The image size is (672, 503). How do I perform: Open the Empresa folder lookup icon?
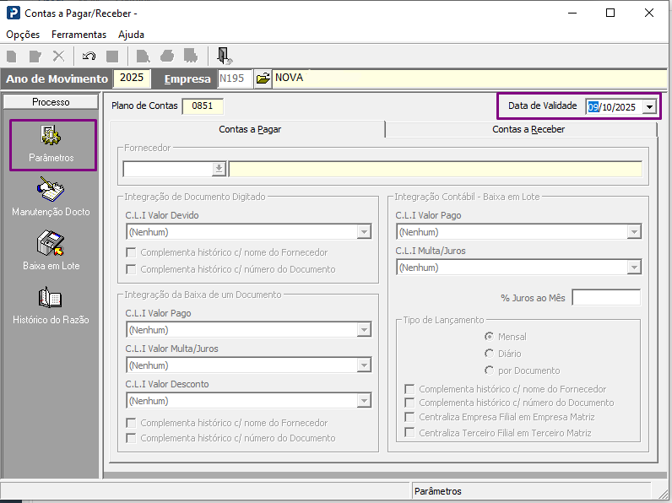click(x=263, y=78)
